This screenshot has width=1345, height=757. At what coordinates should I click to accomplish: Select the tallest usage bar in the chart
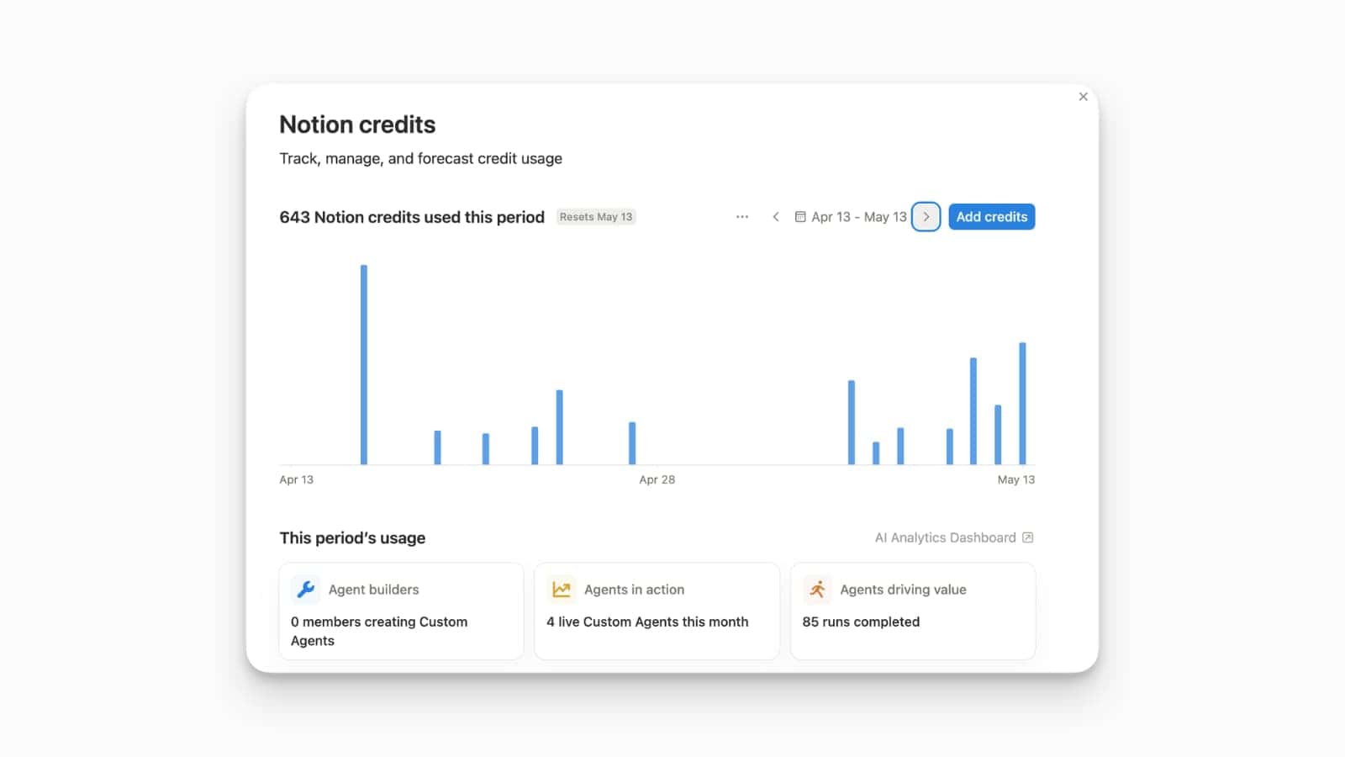364,364
